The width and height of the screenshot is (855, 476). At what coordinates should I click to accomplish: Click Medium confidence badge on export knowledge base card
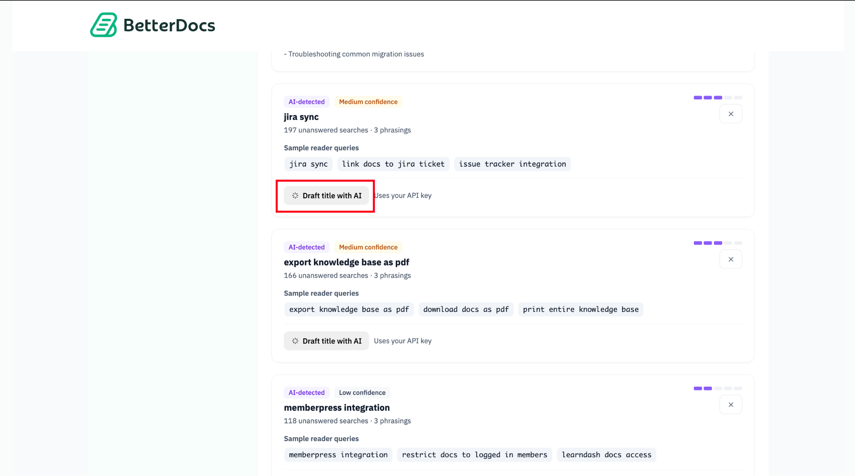pos(368,247)
